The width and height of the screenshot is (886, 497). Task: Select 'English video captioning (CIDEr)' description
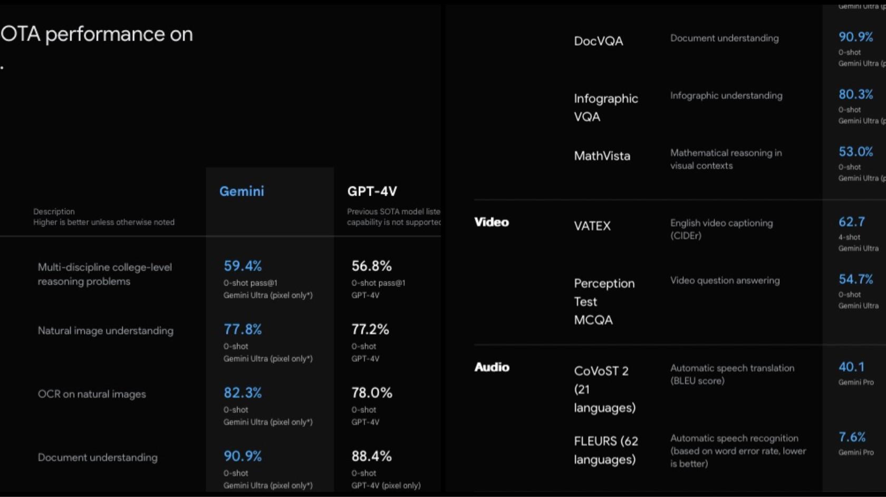pos(721,229)
